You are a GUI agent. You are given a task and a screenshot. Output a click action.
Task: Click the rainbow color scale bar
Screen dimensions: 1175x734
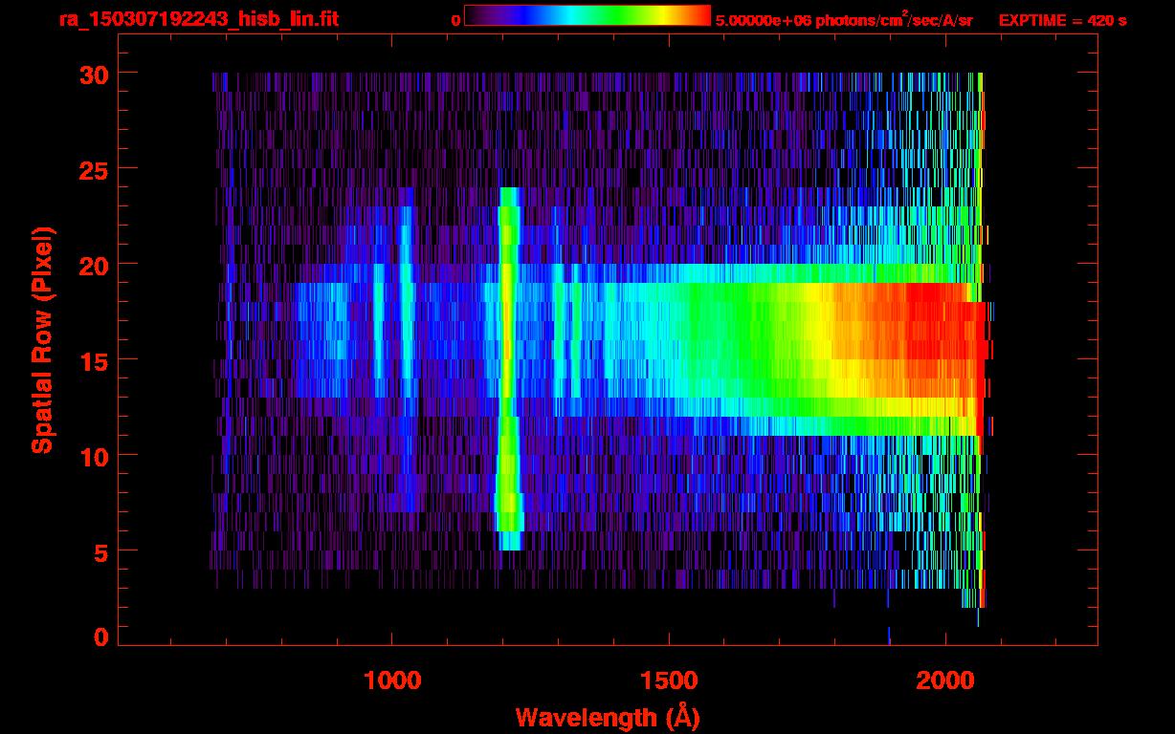[587, 15]
